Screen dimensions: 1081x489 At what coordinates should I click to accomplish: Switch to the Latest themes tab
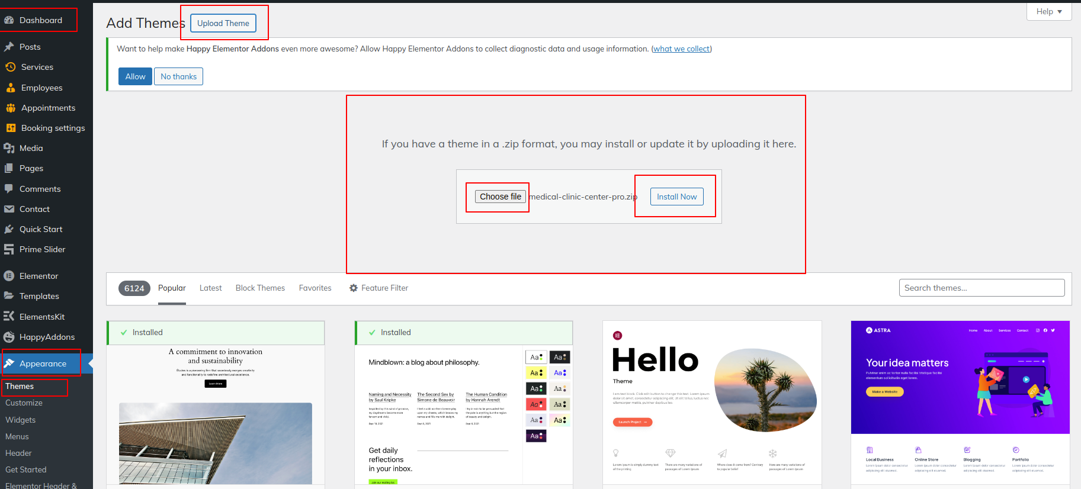click(x=210, y=288)
